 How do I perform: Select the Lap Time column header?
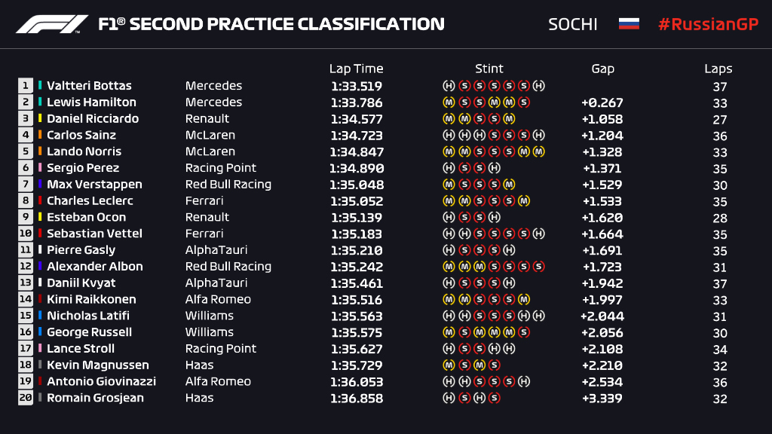pos(356,69)
